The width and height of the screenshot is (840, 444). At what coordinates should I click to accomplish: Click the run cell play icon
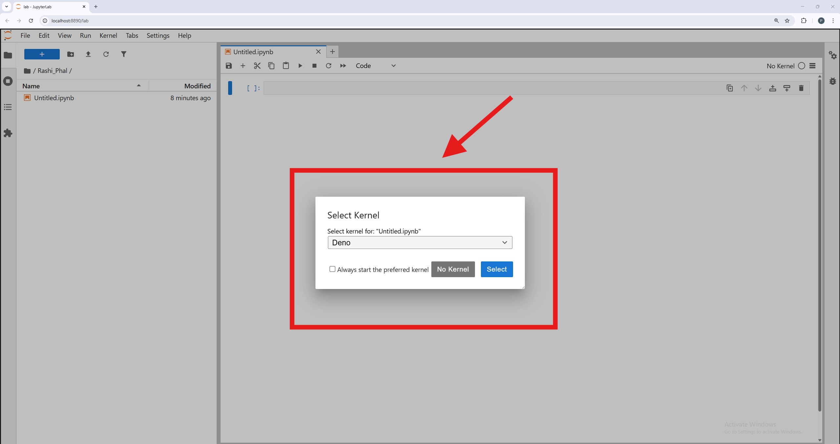click(x=300, y=66)
